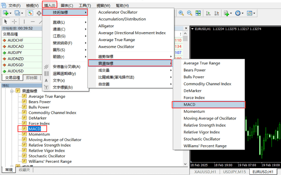Choose Stochastic Oscillator in the submenu

pos(209,139)
